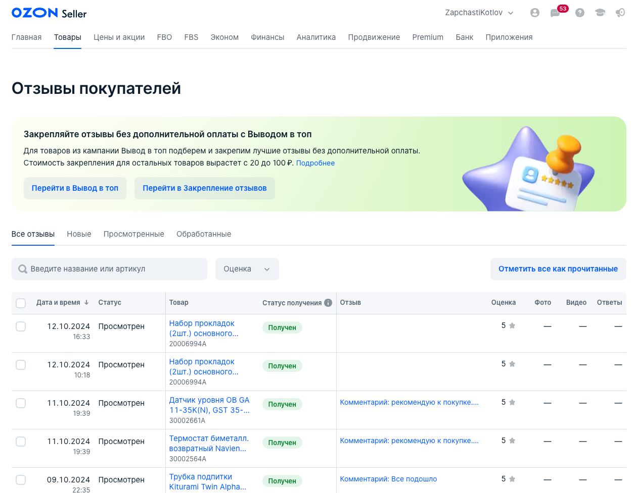Click article number 30002564A
The height and width of the screenshot is (493, 636).
click(x=188, y=459)
